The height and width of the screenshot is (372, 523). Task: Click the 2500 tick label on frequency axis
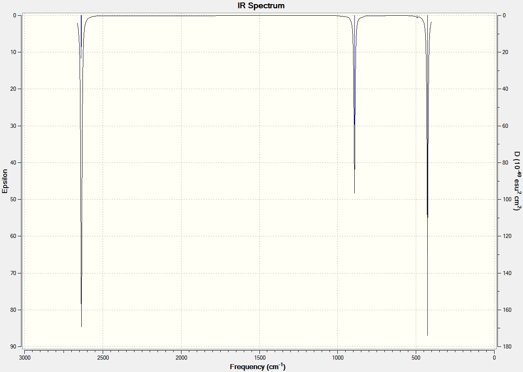pos(103,358)
